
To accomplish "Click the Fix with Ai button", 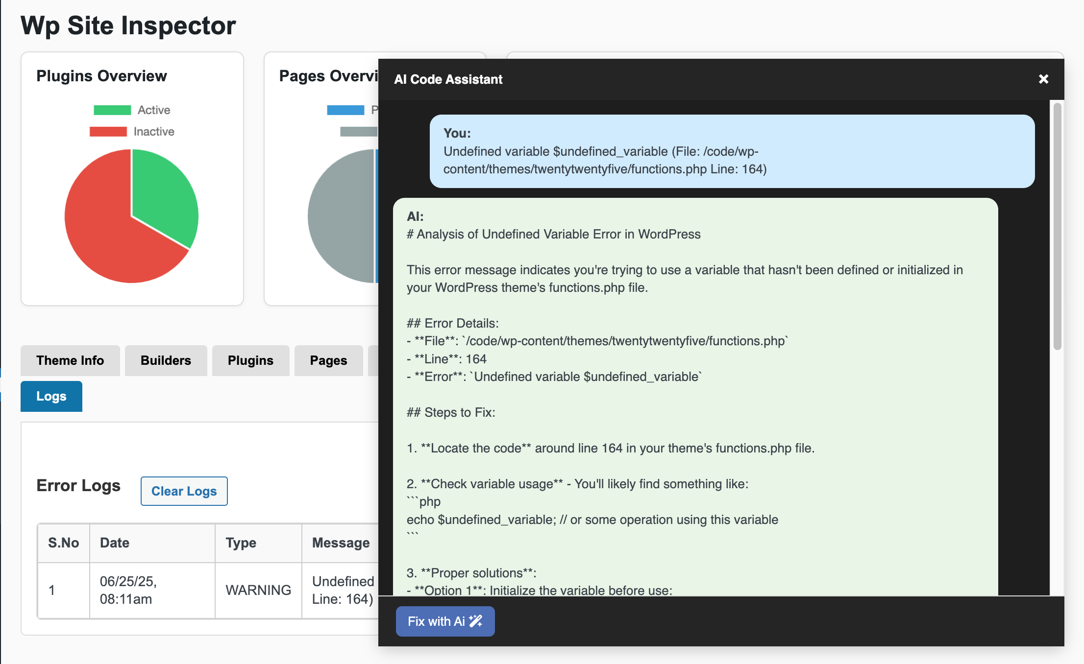I will point(445,621).
